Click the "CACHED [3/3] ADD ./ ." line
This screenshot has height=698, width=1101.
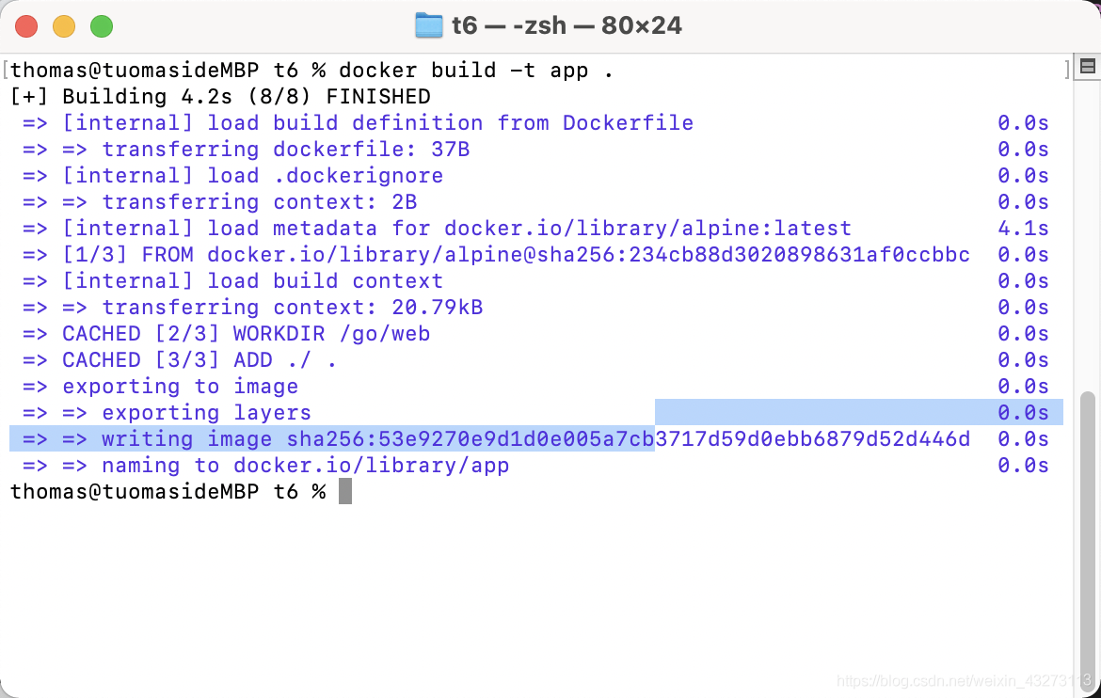pyautogui.click(x=199, y=359)
